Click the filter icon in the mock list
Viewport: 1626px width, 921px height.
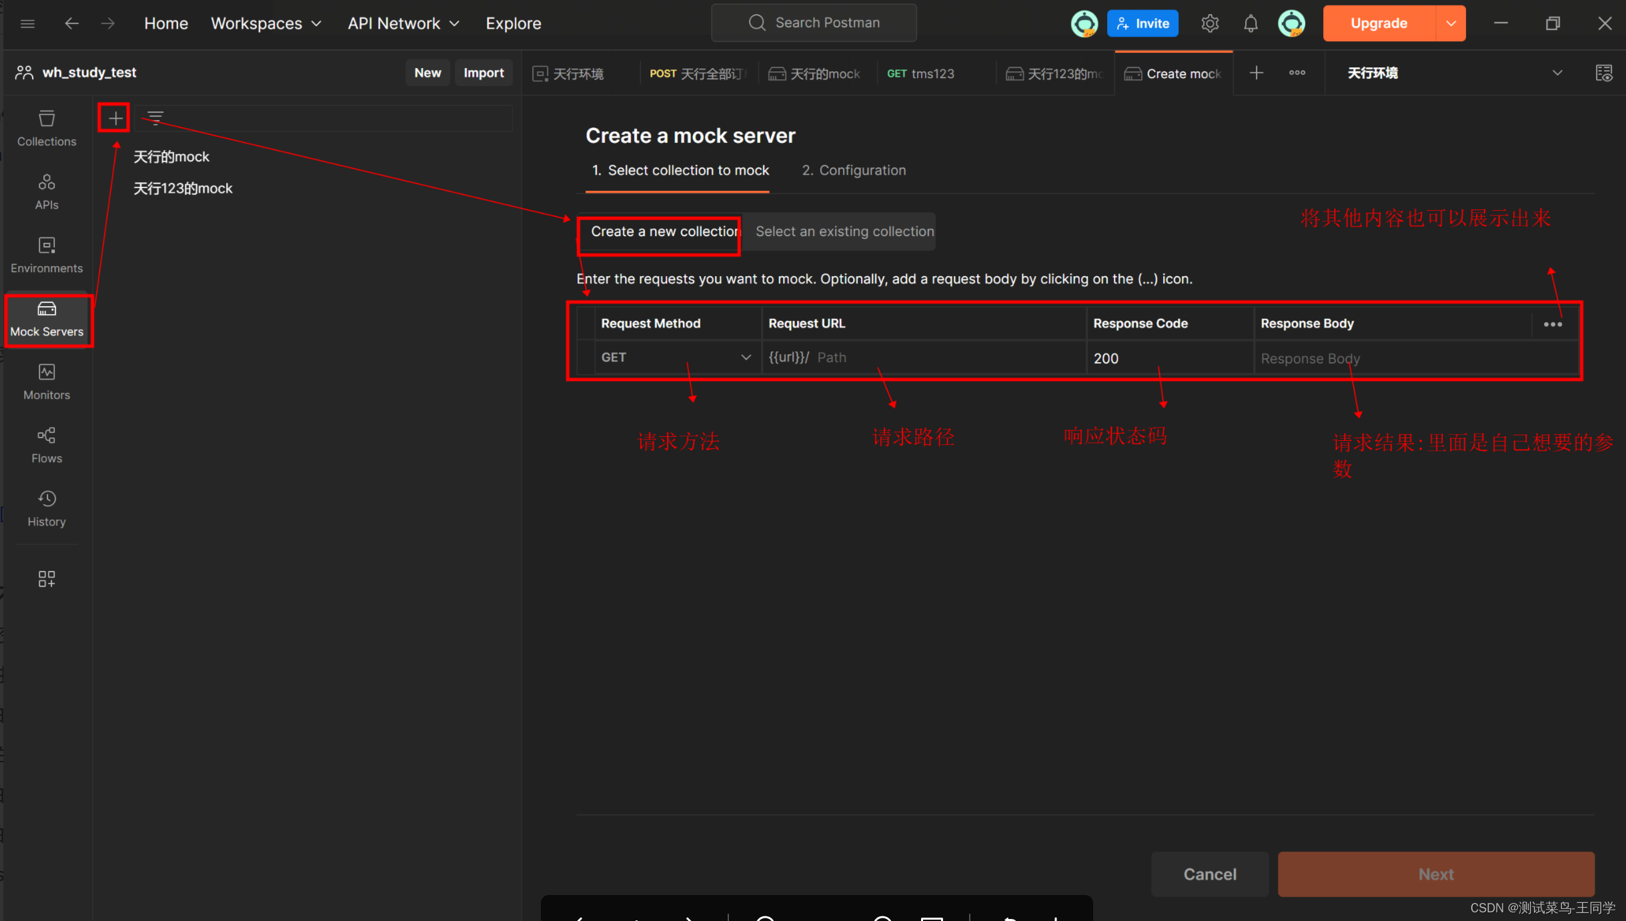pos(155,118)
